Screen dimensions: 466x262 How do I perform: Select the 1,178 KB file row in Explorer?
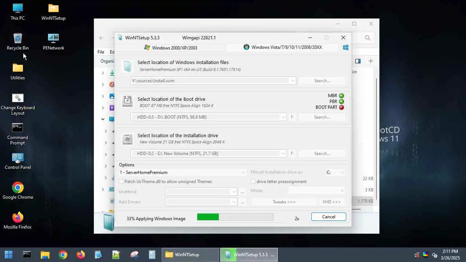pos(363,201)
